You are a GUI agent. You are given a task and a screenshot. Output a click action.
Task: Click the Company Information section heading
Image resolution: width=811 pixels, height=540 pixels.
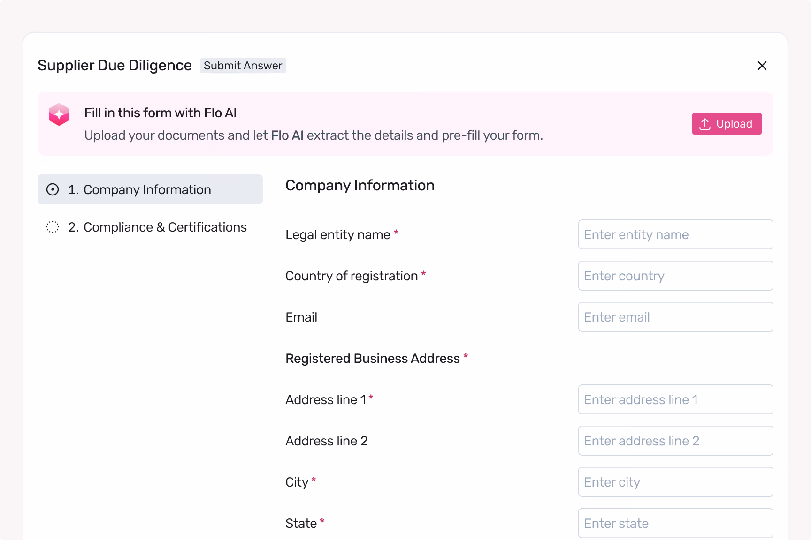click(360, 186)
